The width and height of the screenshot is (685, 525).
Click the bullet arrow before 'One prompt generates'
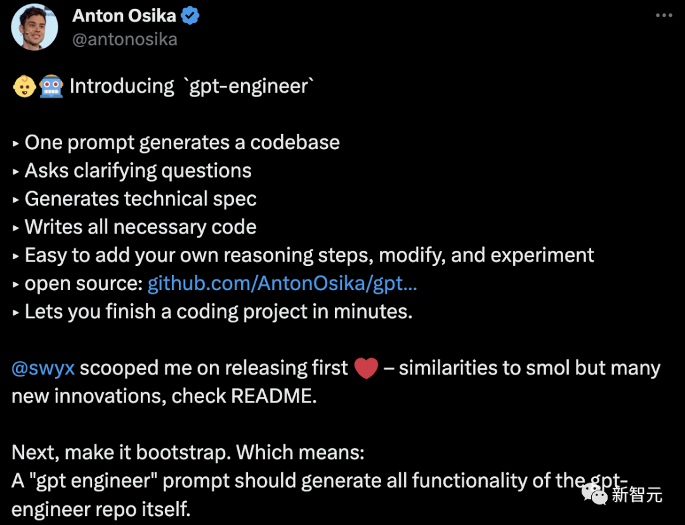[15, 142]
